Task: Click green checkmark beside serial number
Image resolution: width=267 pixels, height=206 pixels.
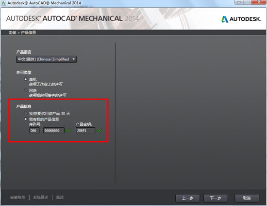Action: click(68, 130)
